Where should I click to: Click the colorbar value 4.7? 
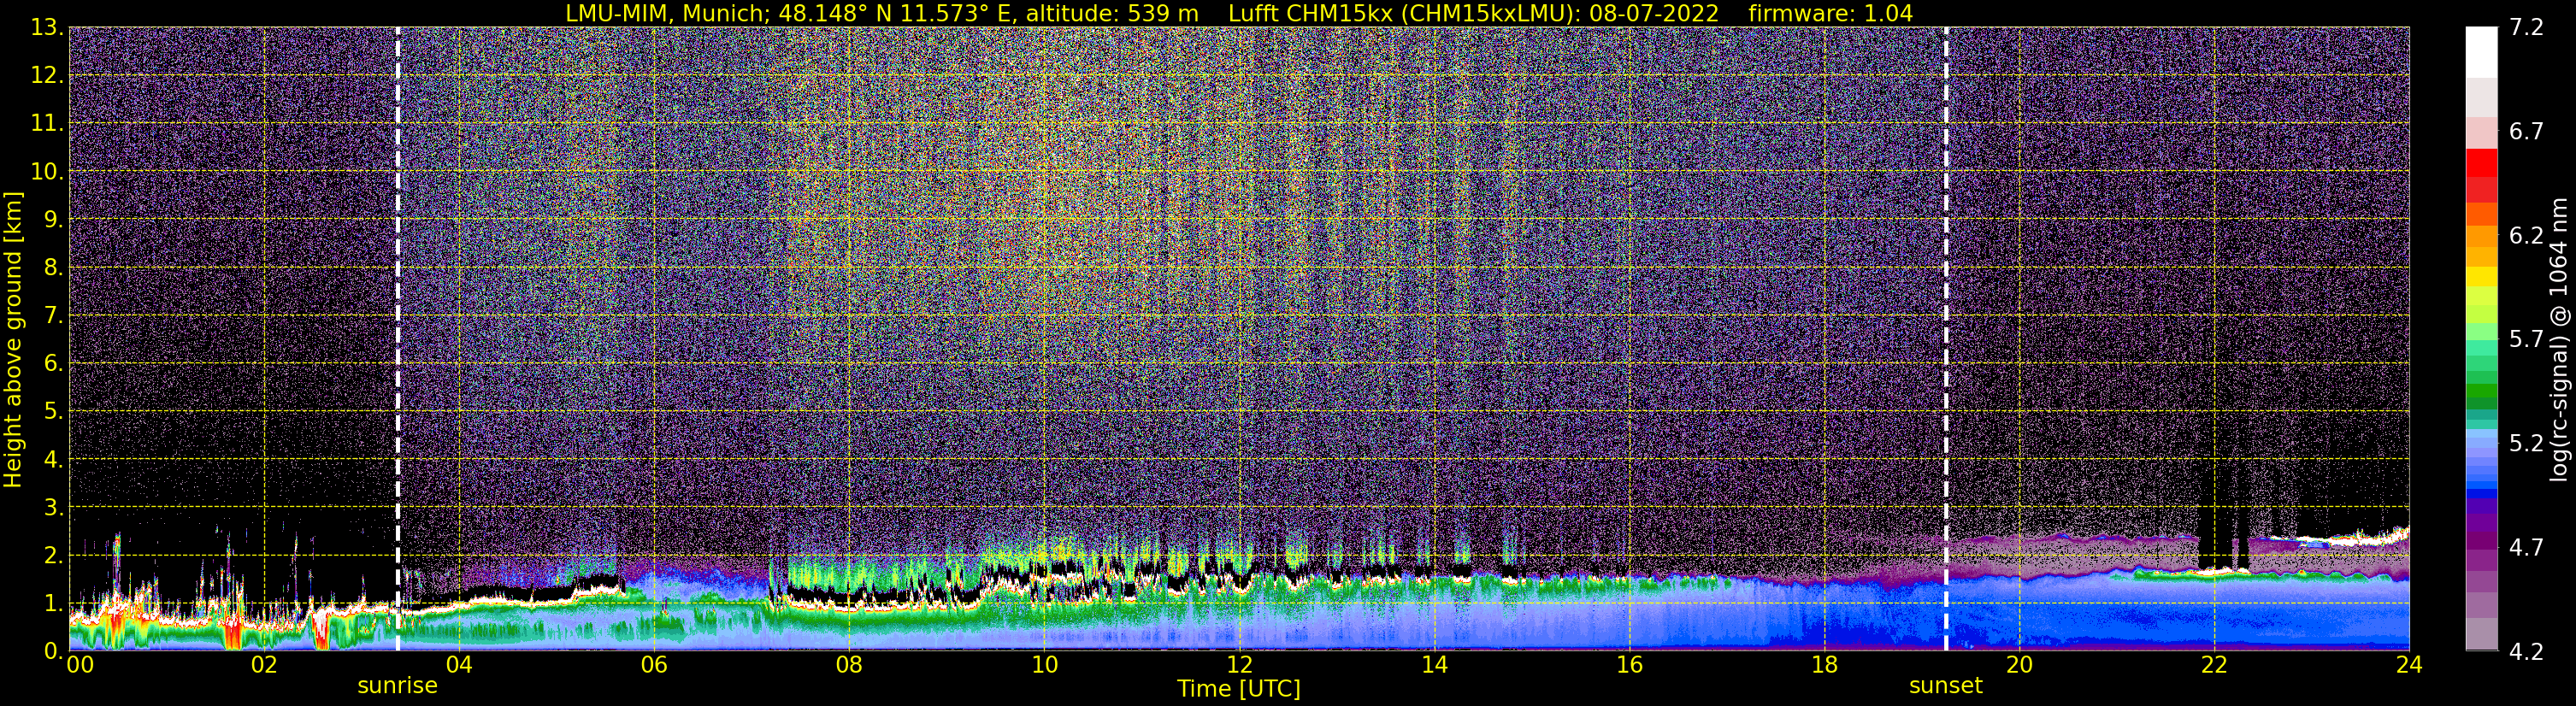point(2526,547)
